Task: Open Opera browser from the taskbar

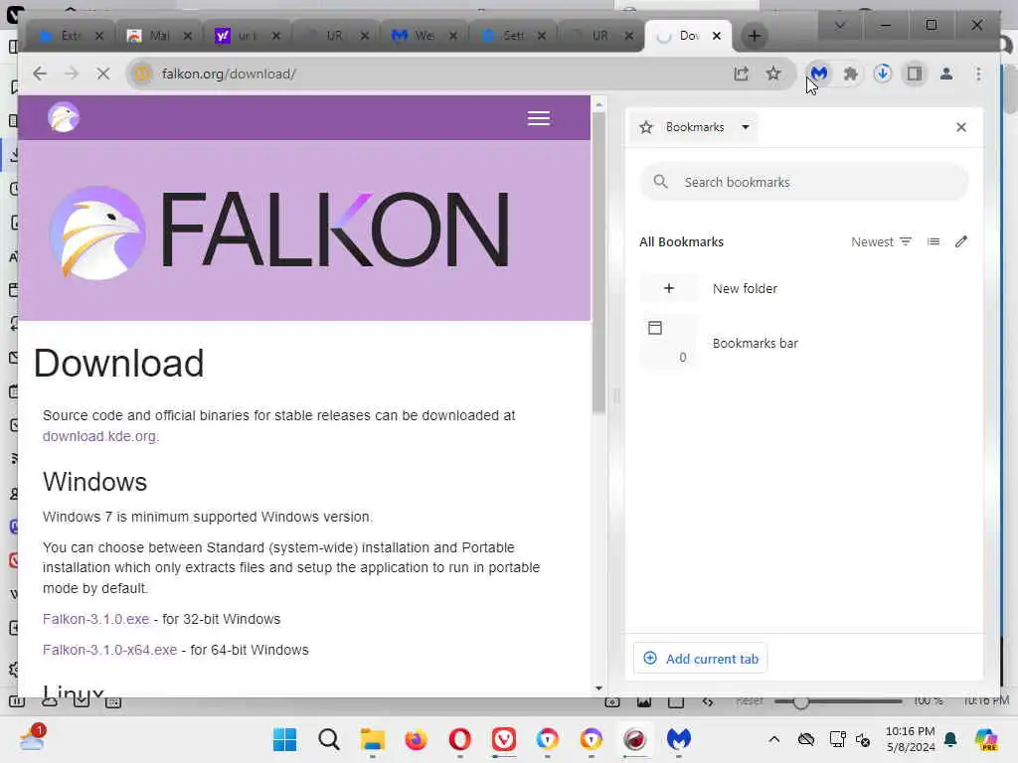Action: point(460,739)
